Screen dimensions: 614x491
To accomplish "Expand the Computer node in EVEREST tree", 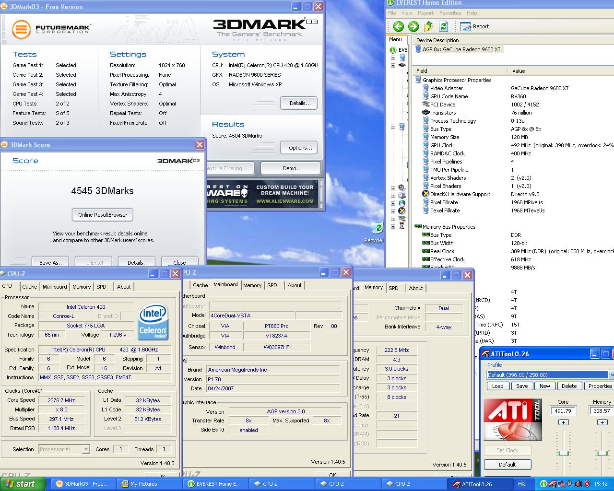I will pyautogui.click(x=393, y=58).
